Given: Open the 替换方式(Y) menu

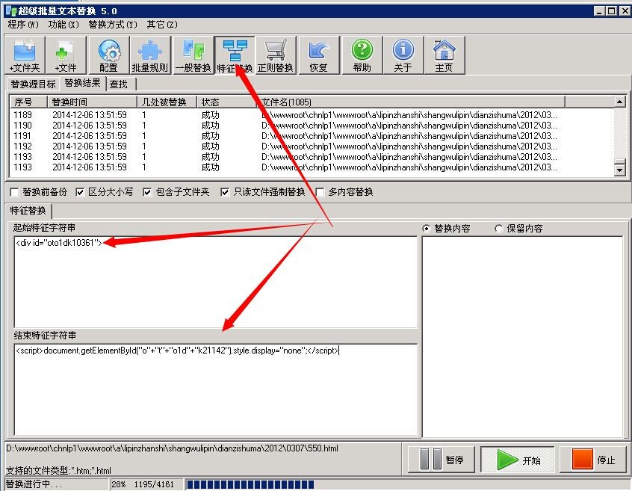Looking at the screenshot, I should point(113,25).
